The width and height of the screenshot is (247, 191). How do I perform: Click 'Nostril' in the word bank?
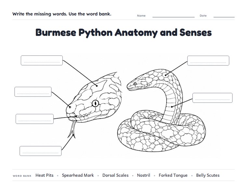[x=144, y=175]
